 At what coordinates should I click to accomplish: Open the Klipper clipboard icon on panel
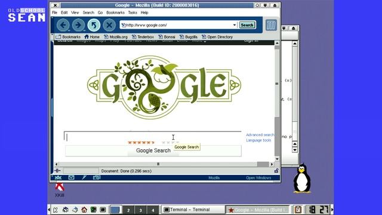click(298, 210)
